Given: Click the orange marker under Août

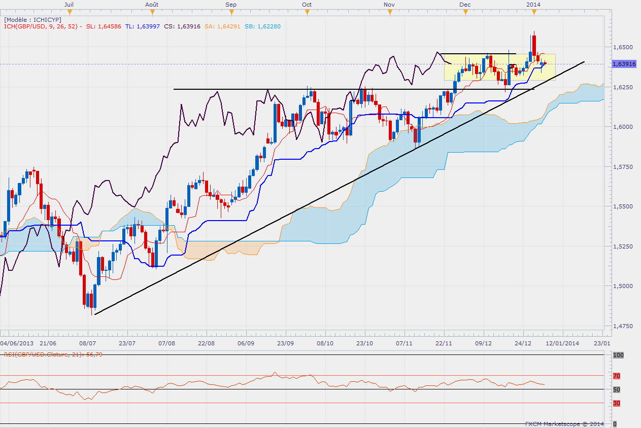Looking at the screenshot, I should pyautogui.click(x=151, y=12).
